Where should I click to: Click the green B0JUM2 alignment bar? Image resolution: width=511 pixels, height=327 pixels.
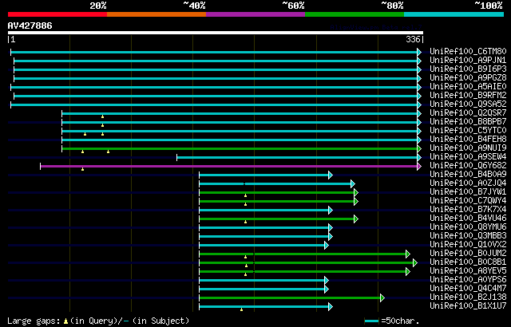(303, 254)
